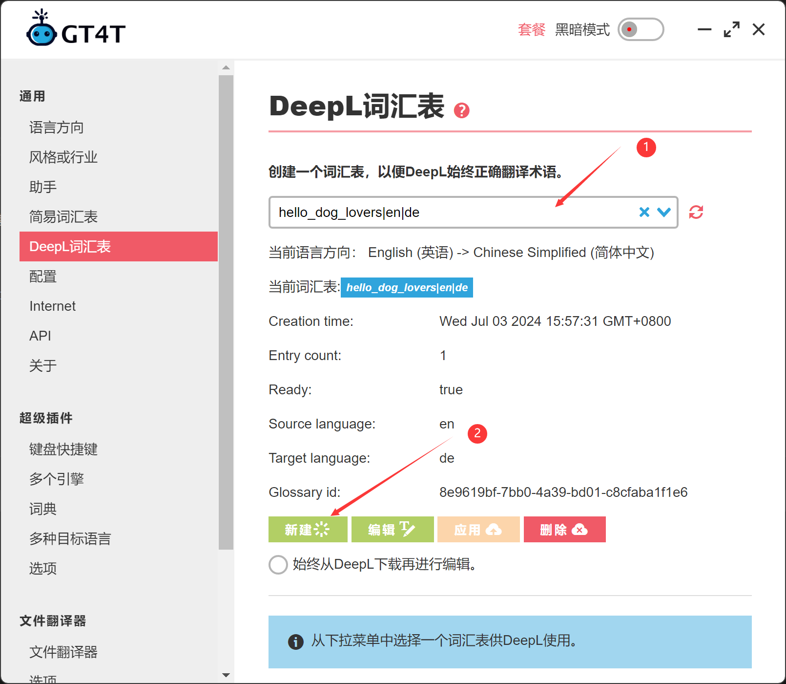Select 始终从DeepL下载再进行编辑 radio option

278,565
